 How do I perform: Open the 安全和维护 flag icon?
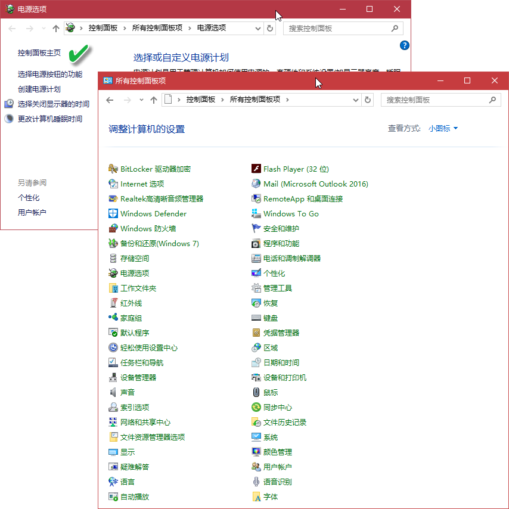(x=256, y=228)
